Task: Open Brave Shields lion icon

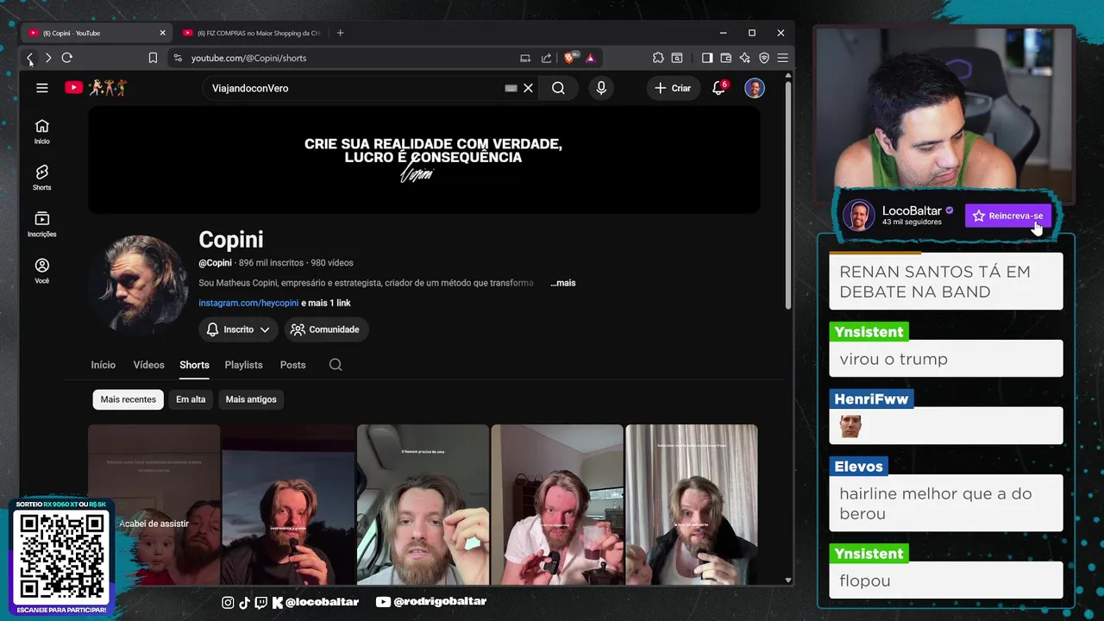Action: [569, 58]
